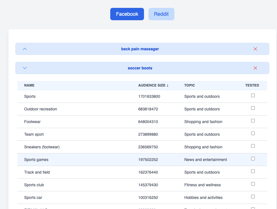Image resolution: width=277 pixels, height=209 pixels.
Task: Mark Sneakers (footwear) as tested
Action: (x=253, y=146)
